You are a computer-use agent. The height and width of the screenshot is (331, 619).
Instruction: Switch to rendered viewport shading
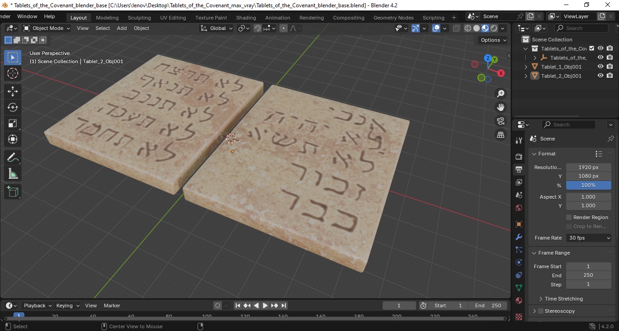(x=494, y=28)
